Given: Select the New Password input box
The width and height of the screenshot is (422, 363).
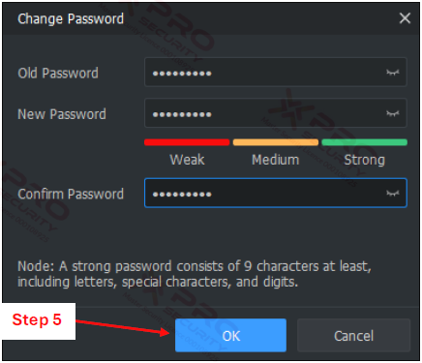Looking at the screenshot, I should pyautogui.click(x=276, y=113).
